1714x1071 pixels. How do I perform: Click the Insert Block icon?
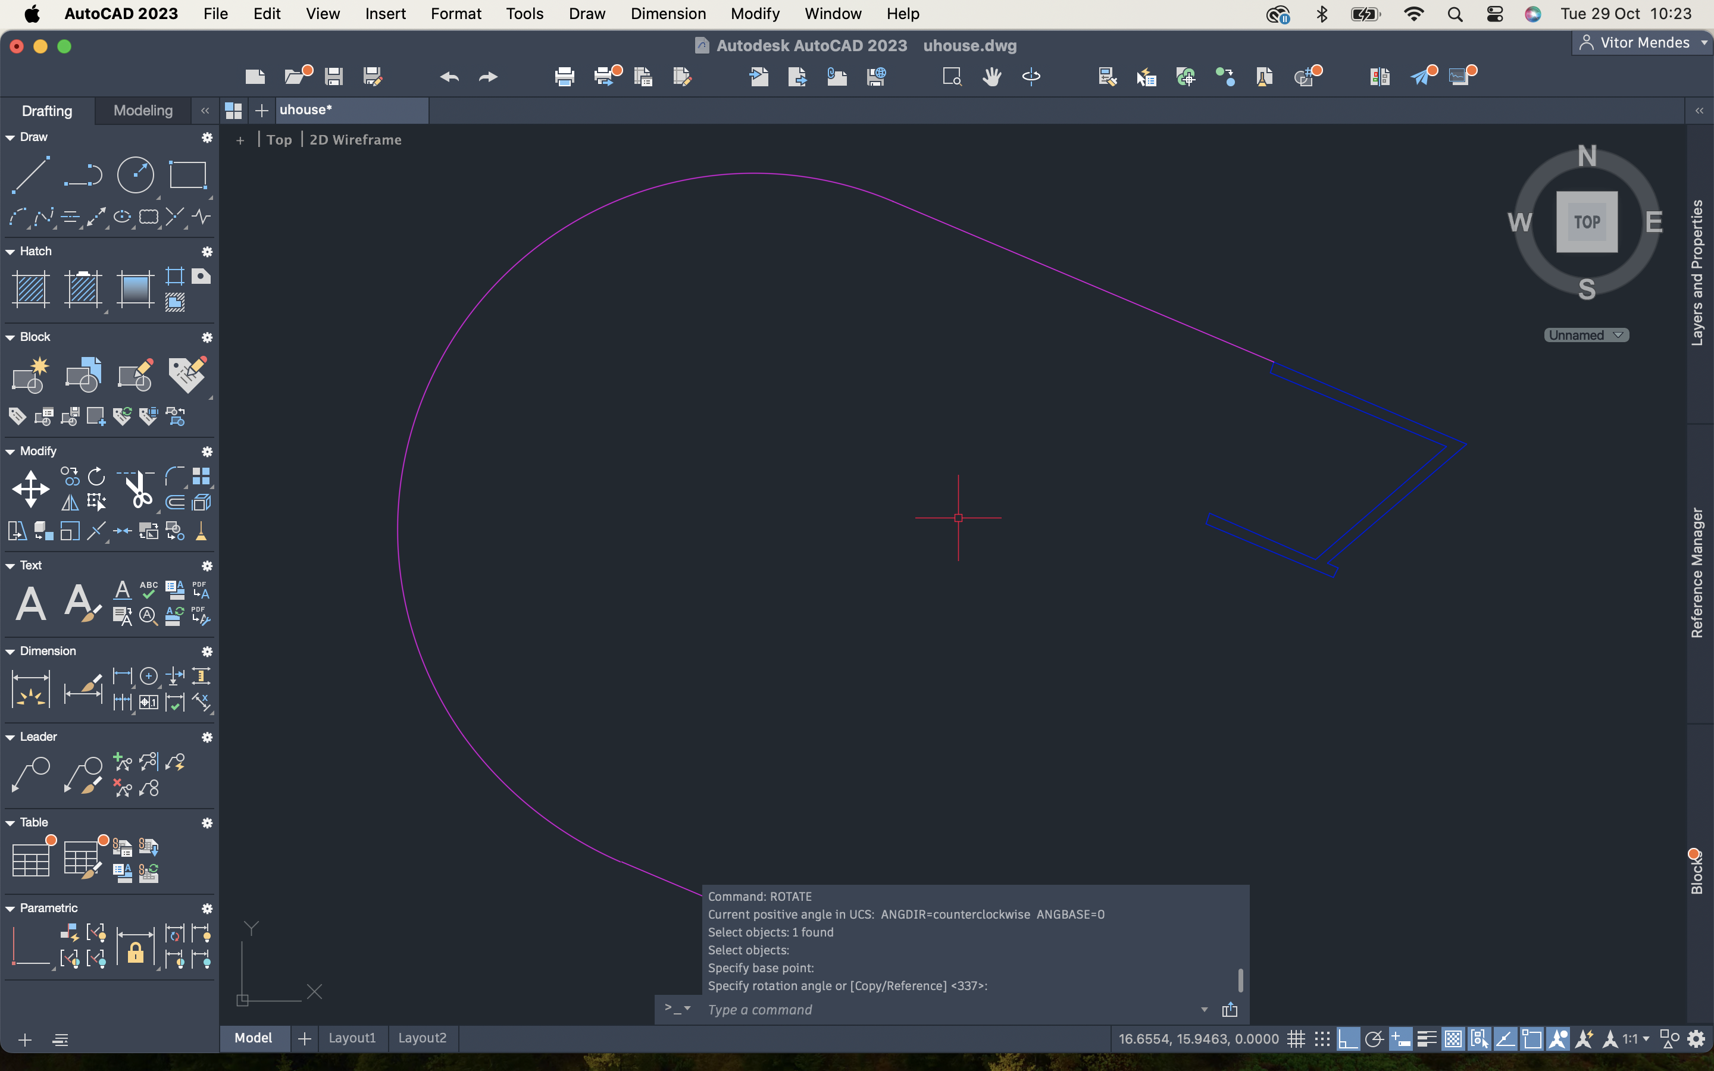tap(83, 375)
